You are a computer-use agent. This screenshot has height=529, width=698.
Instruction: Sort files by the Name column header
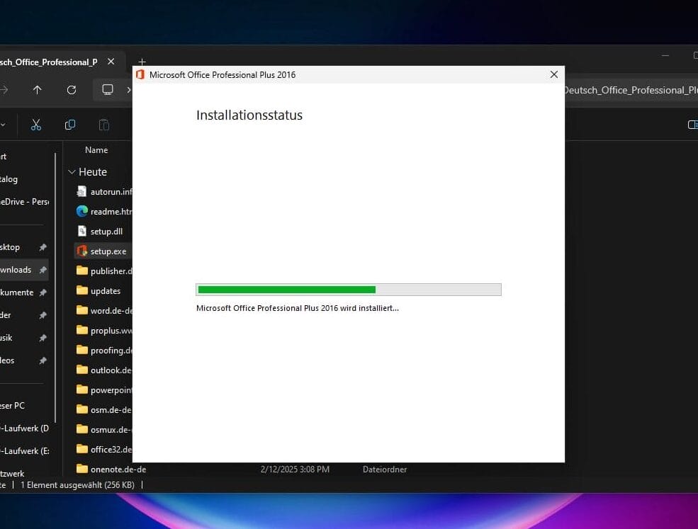click(x=96, y=150)
